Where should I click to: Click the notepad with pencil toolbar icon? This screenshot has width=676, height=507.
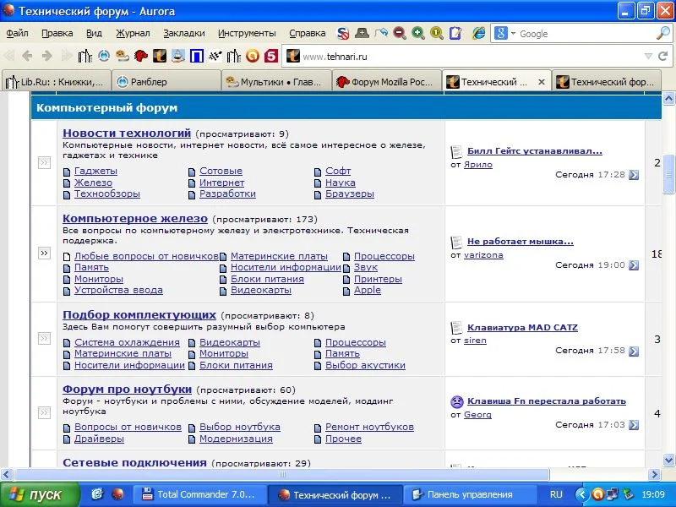[455, 33]
